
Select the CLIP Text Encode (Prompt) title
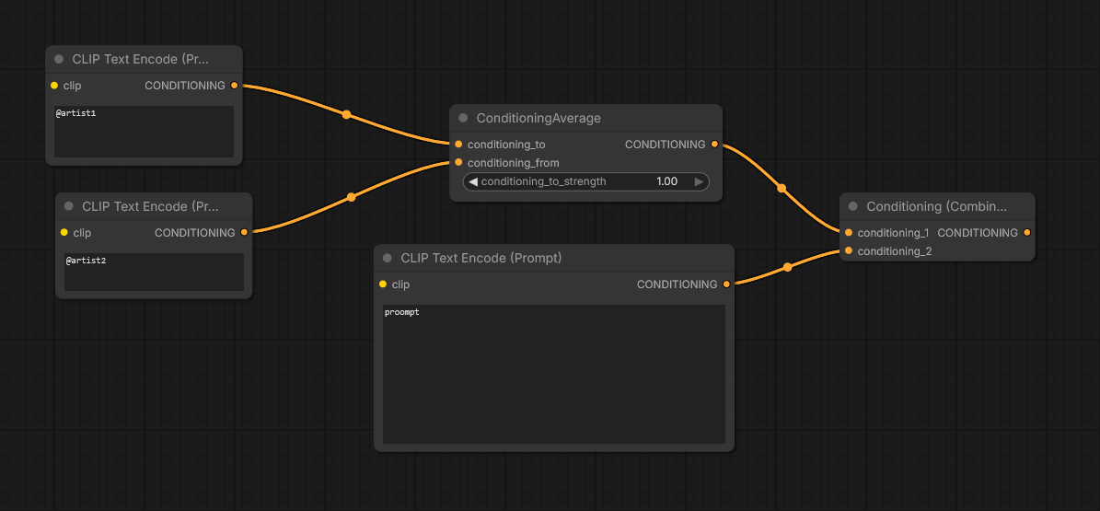[x=481, y=259]
